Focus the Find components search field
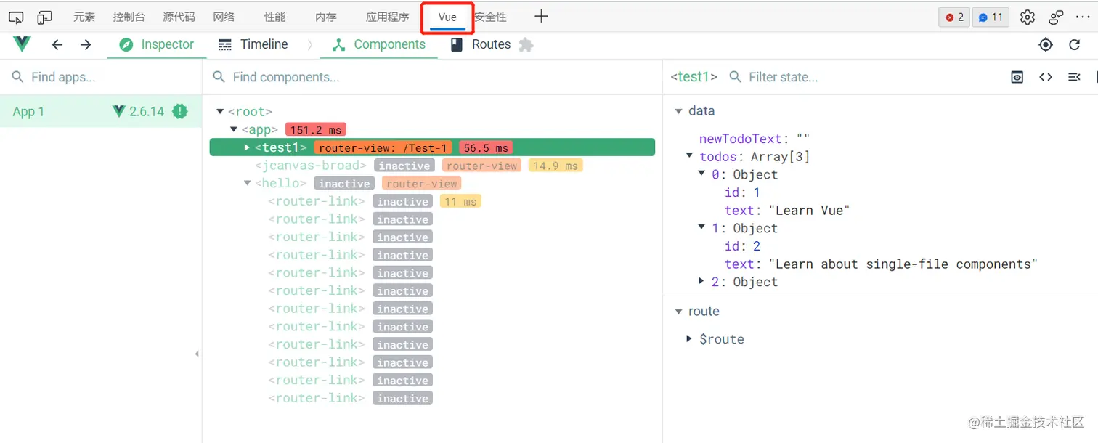This screenshot has height=443, width=1098. tap(432, 77)
